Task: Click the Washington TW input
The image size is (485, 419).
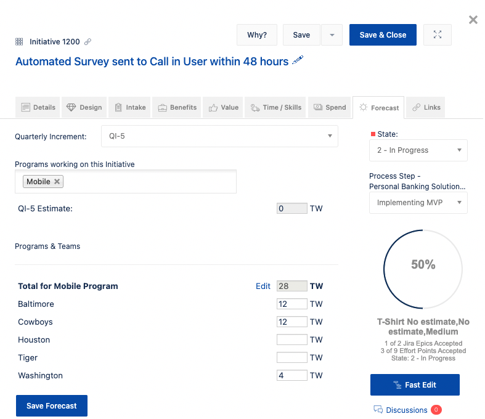Action: coord(291,375)
